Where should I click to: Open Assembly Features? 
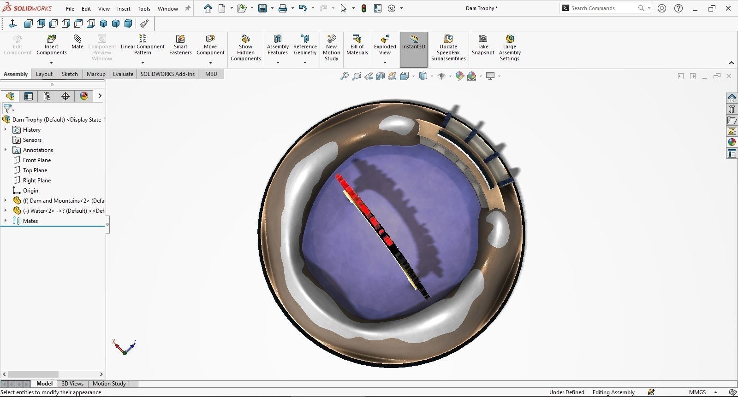(278, 45)
